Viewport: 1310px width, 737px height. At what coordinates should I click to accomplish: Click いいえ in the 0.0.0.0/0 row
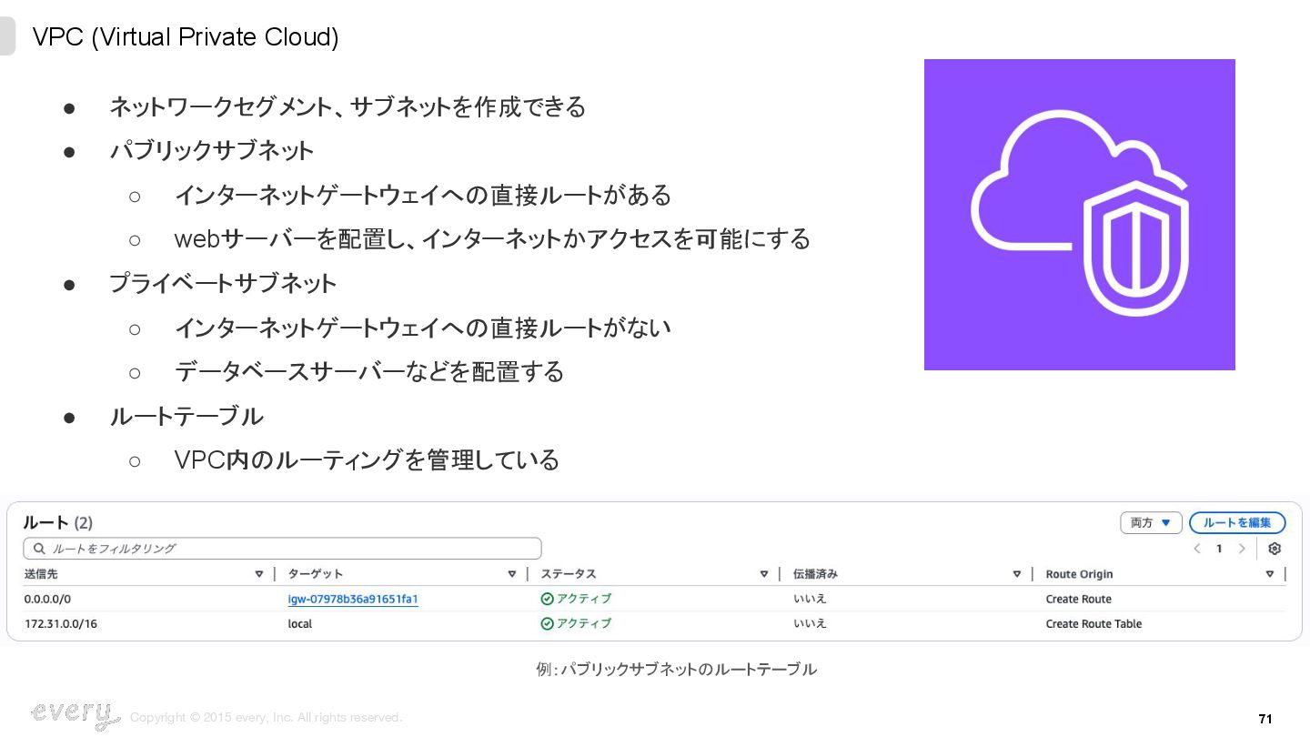pos(810,599)
